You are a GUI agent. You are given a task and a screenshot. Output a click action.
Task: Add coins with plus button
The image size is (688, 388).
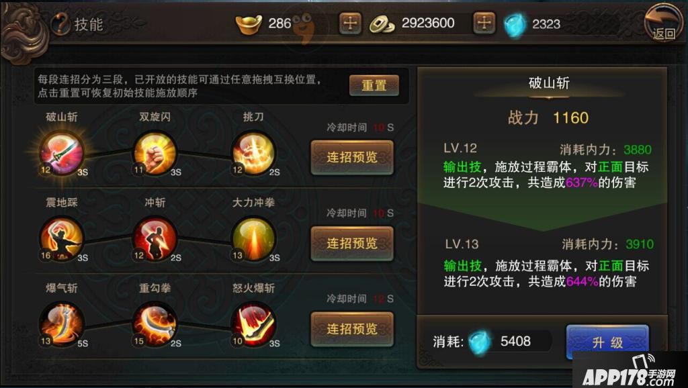[x=484, y=23]
